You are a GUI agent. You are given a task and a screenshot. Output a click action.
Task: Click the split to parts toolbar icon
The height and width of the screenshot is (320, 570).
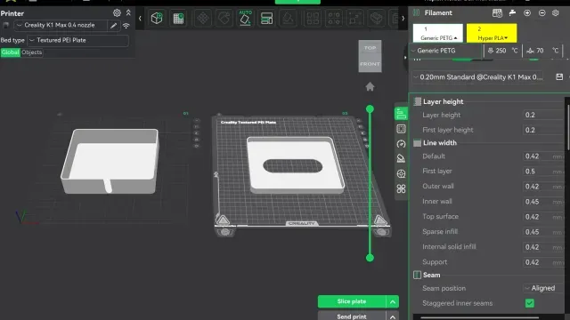click(333, 18)
